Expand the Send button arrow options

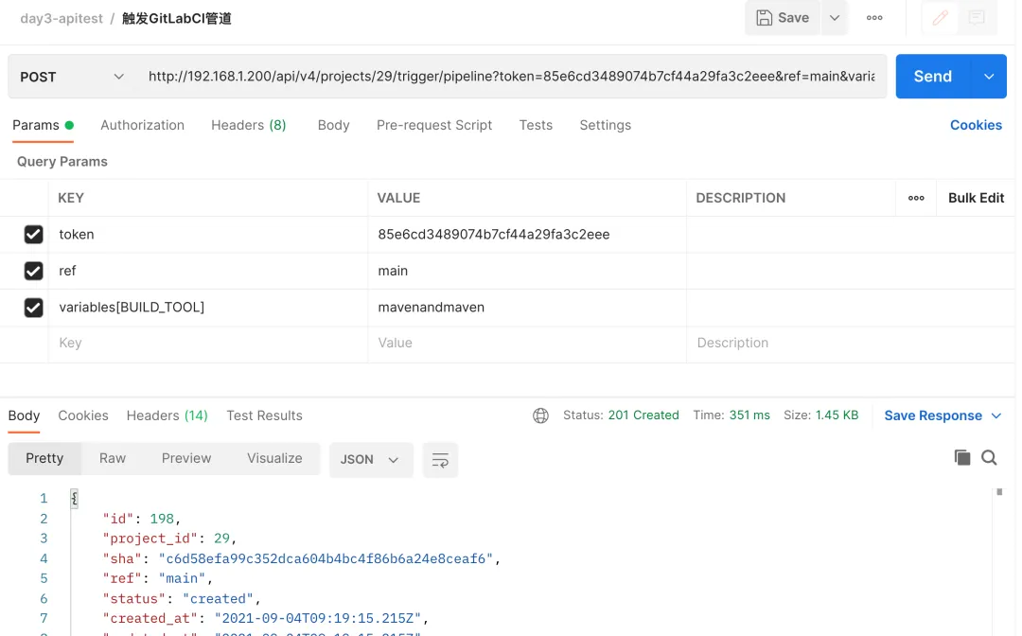tap(989, 77)
